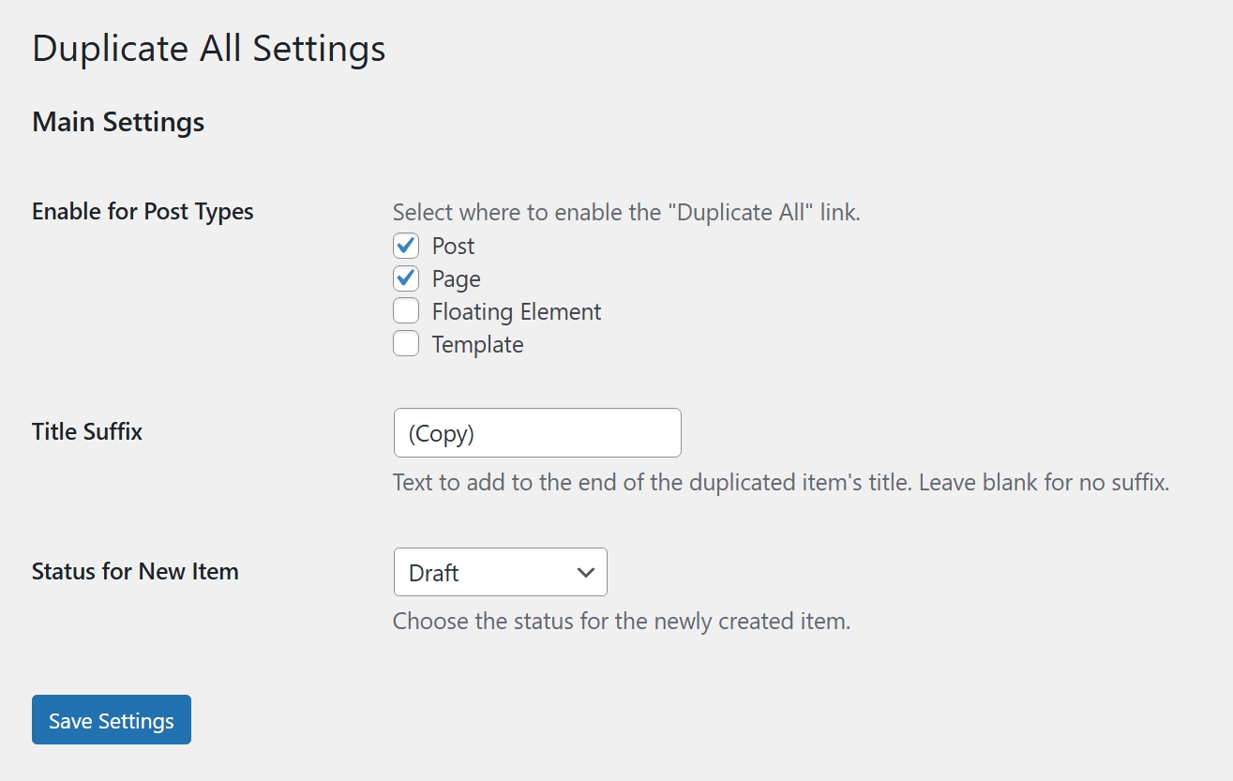The image size is (1233, 781).
Task: Click the status dropdown chevron arrow
Action: click(x=586, y=571)
